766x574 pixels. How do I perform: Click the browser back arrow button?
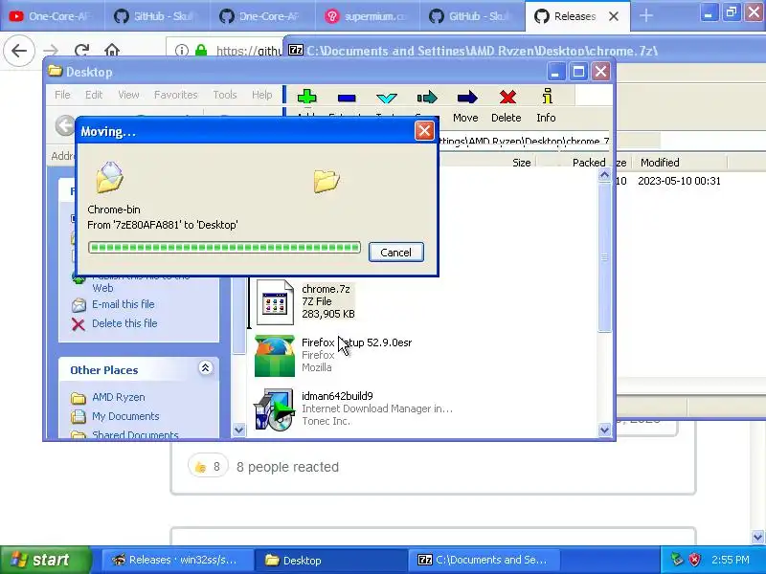tap(19, 51)
